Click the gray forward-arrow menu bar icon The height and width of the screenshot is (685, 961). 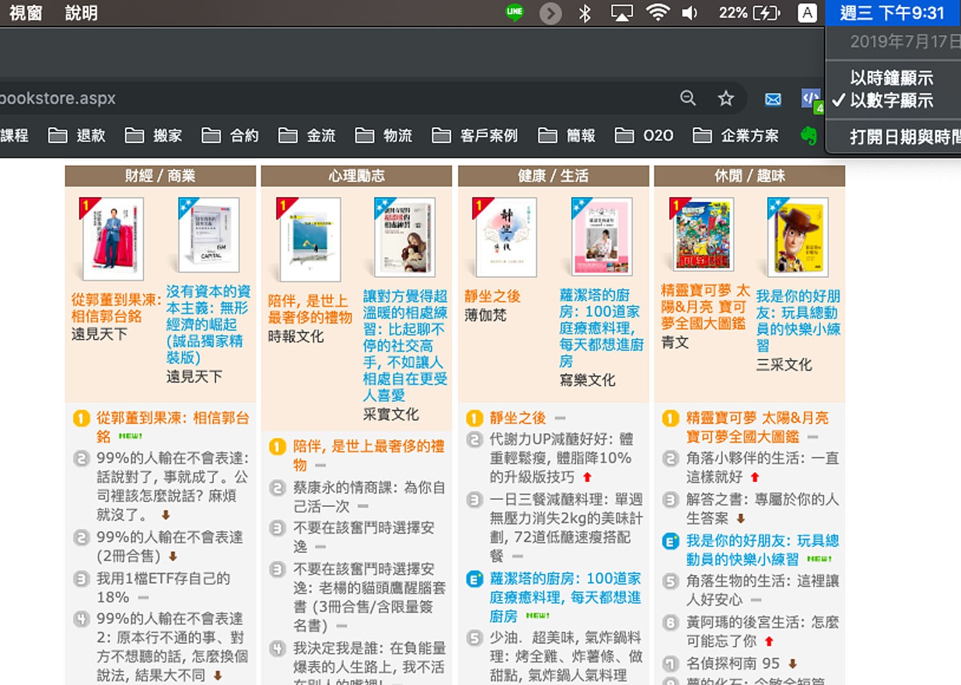pyautogui.click(x=550, y=13)
